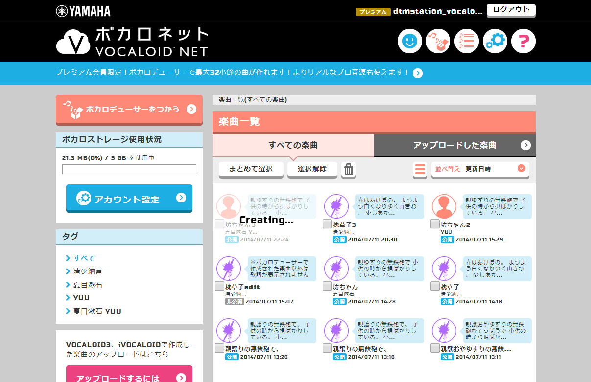
Task: Click the lyrics bubble of 坊ちゃん2
Action: point(497,206)
